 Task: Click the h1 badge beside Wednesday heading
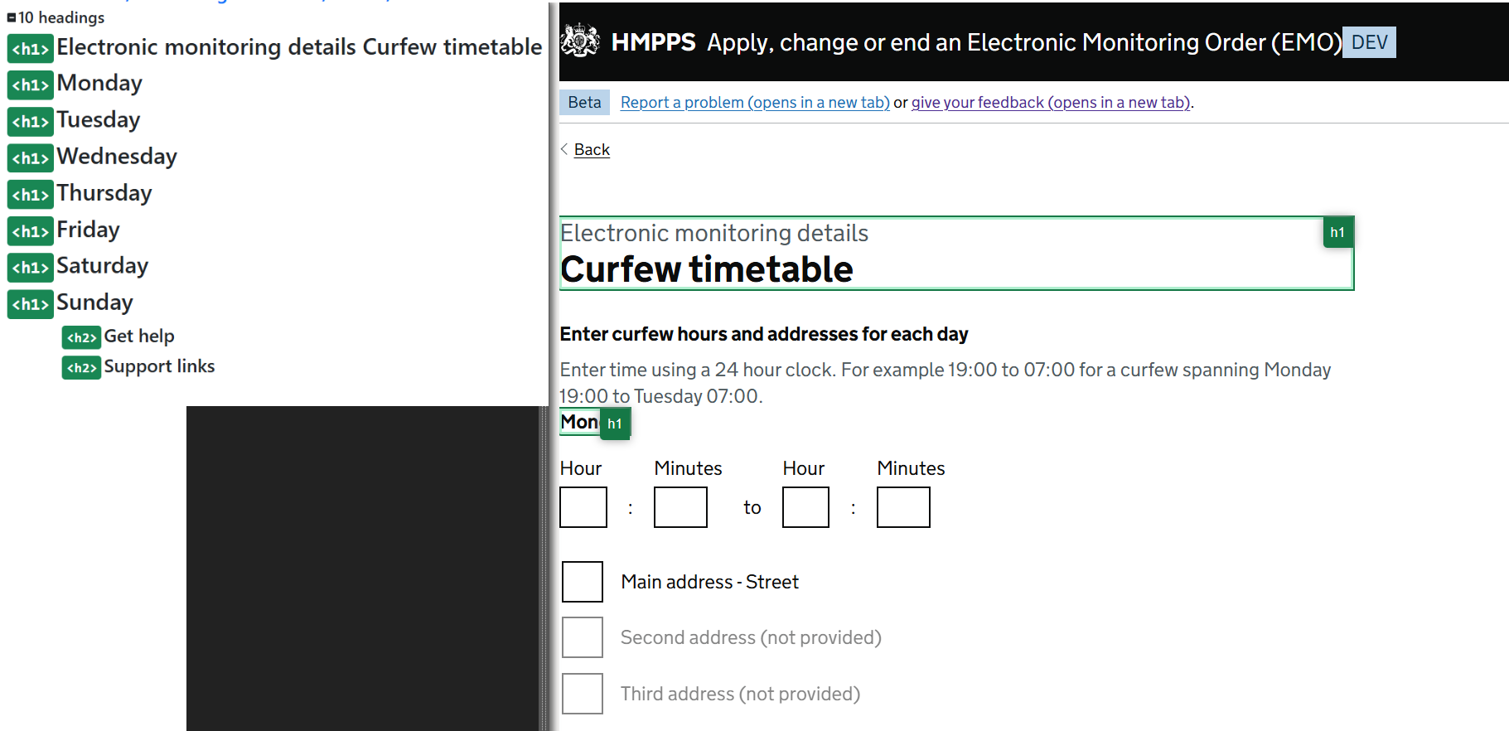coord(31,157)
